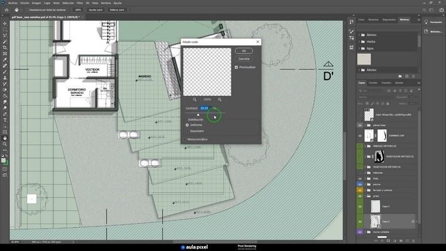Click zoom out magnifier in noise dialog
The image size is (446, 251).
tap(194, 100)
